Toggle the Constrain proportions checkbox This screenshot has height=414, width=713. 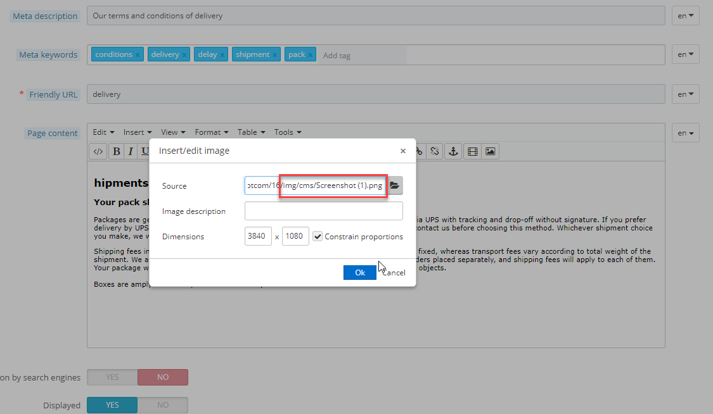click(x=318, y=237)
